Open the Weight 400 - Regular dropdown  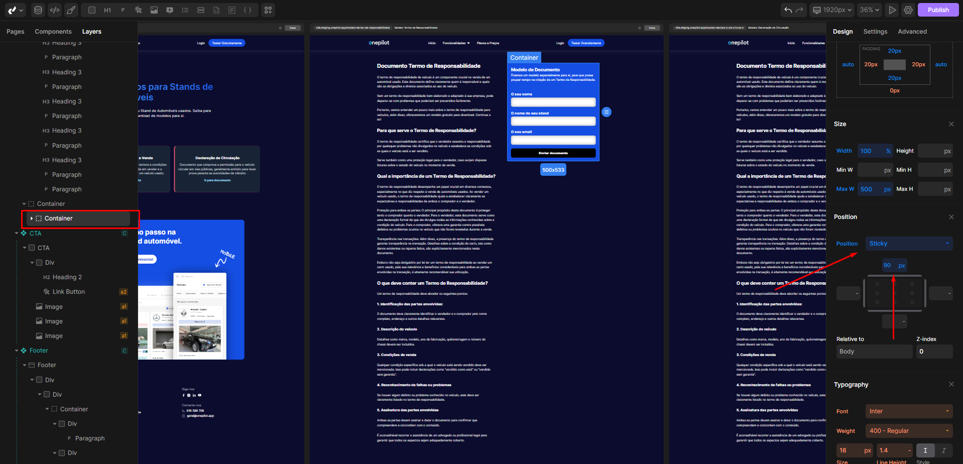point(909,431)
